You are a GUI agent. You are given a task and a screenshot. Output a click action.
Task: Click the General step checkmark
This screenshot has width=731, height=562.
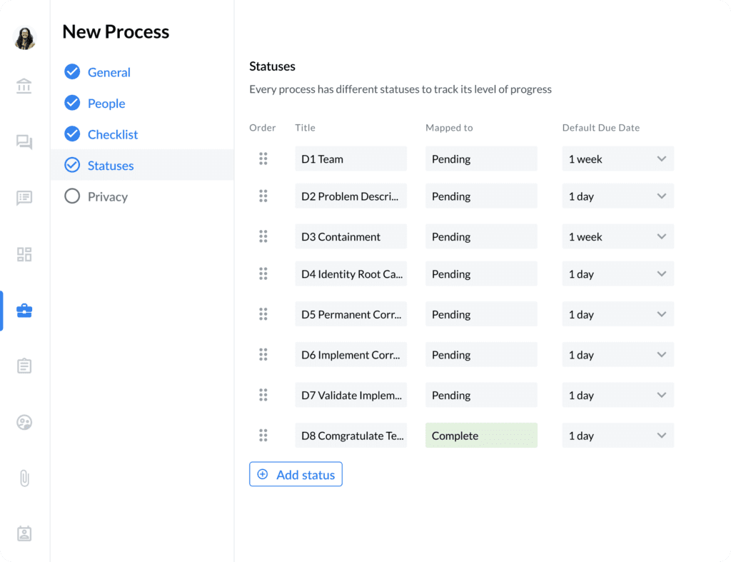(72, 72)
